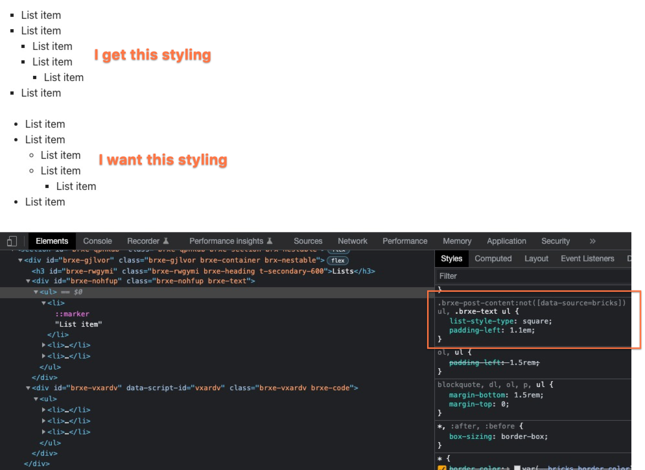
Task: Open the Computed styles tab
Action: tap(493, 258)
